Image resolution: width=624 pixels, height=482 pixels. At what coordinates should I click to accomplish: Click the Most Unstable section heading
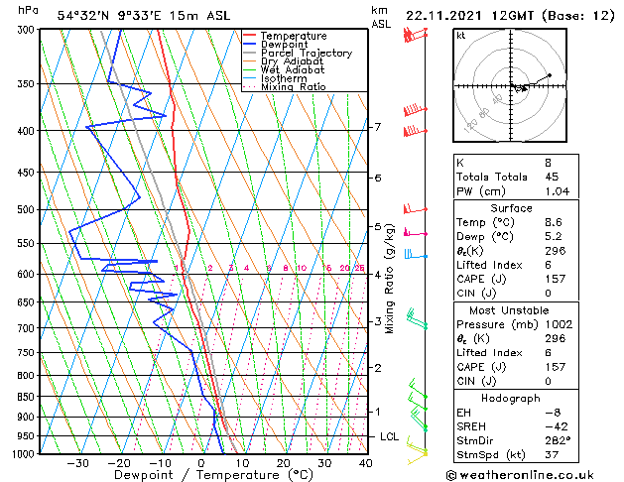[x=509, y=310]
